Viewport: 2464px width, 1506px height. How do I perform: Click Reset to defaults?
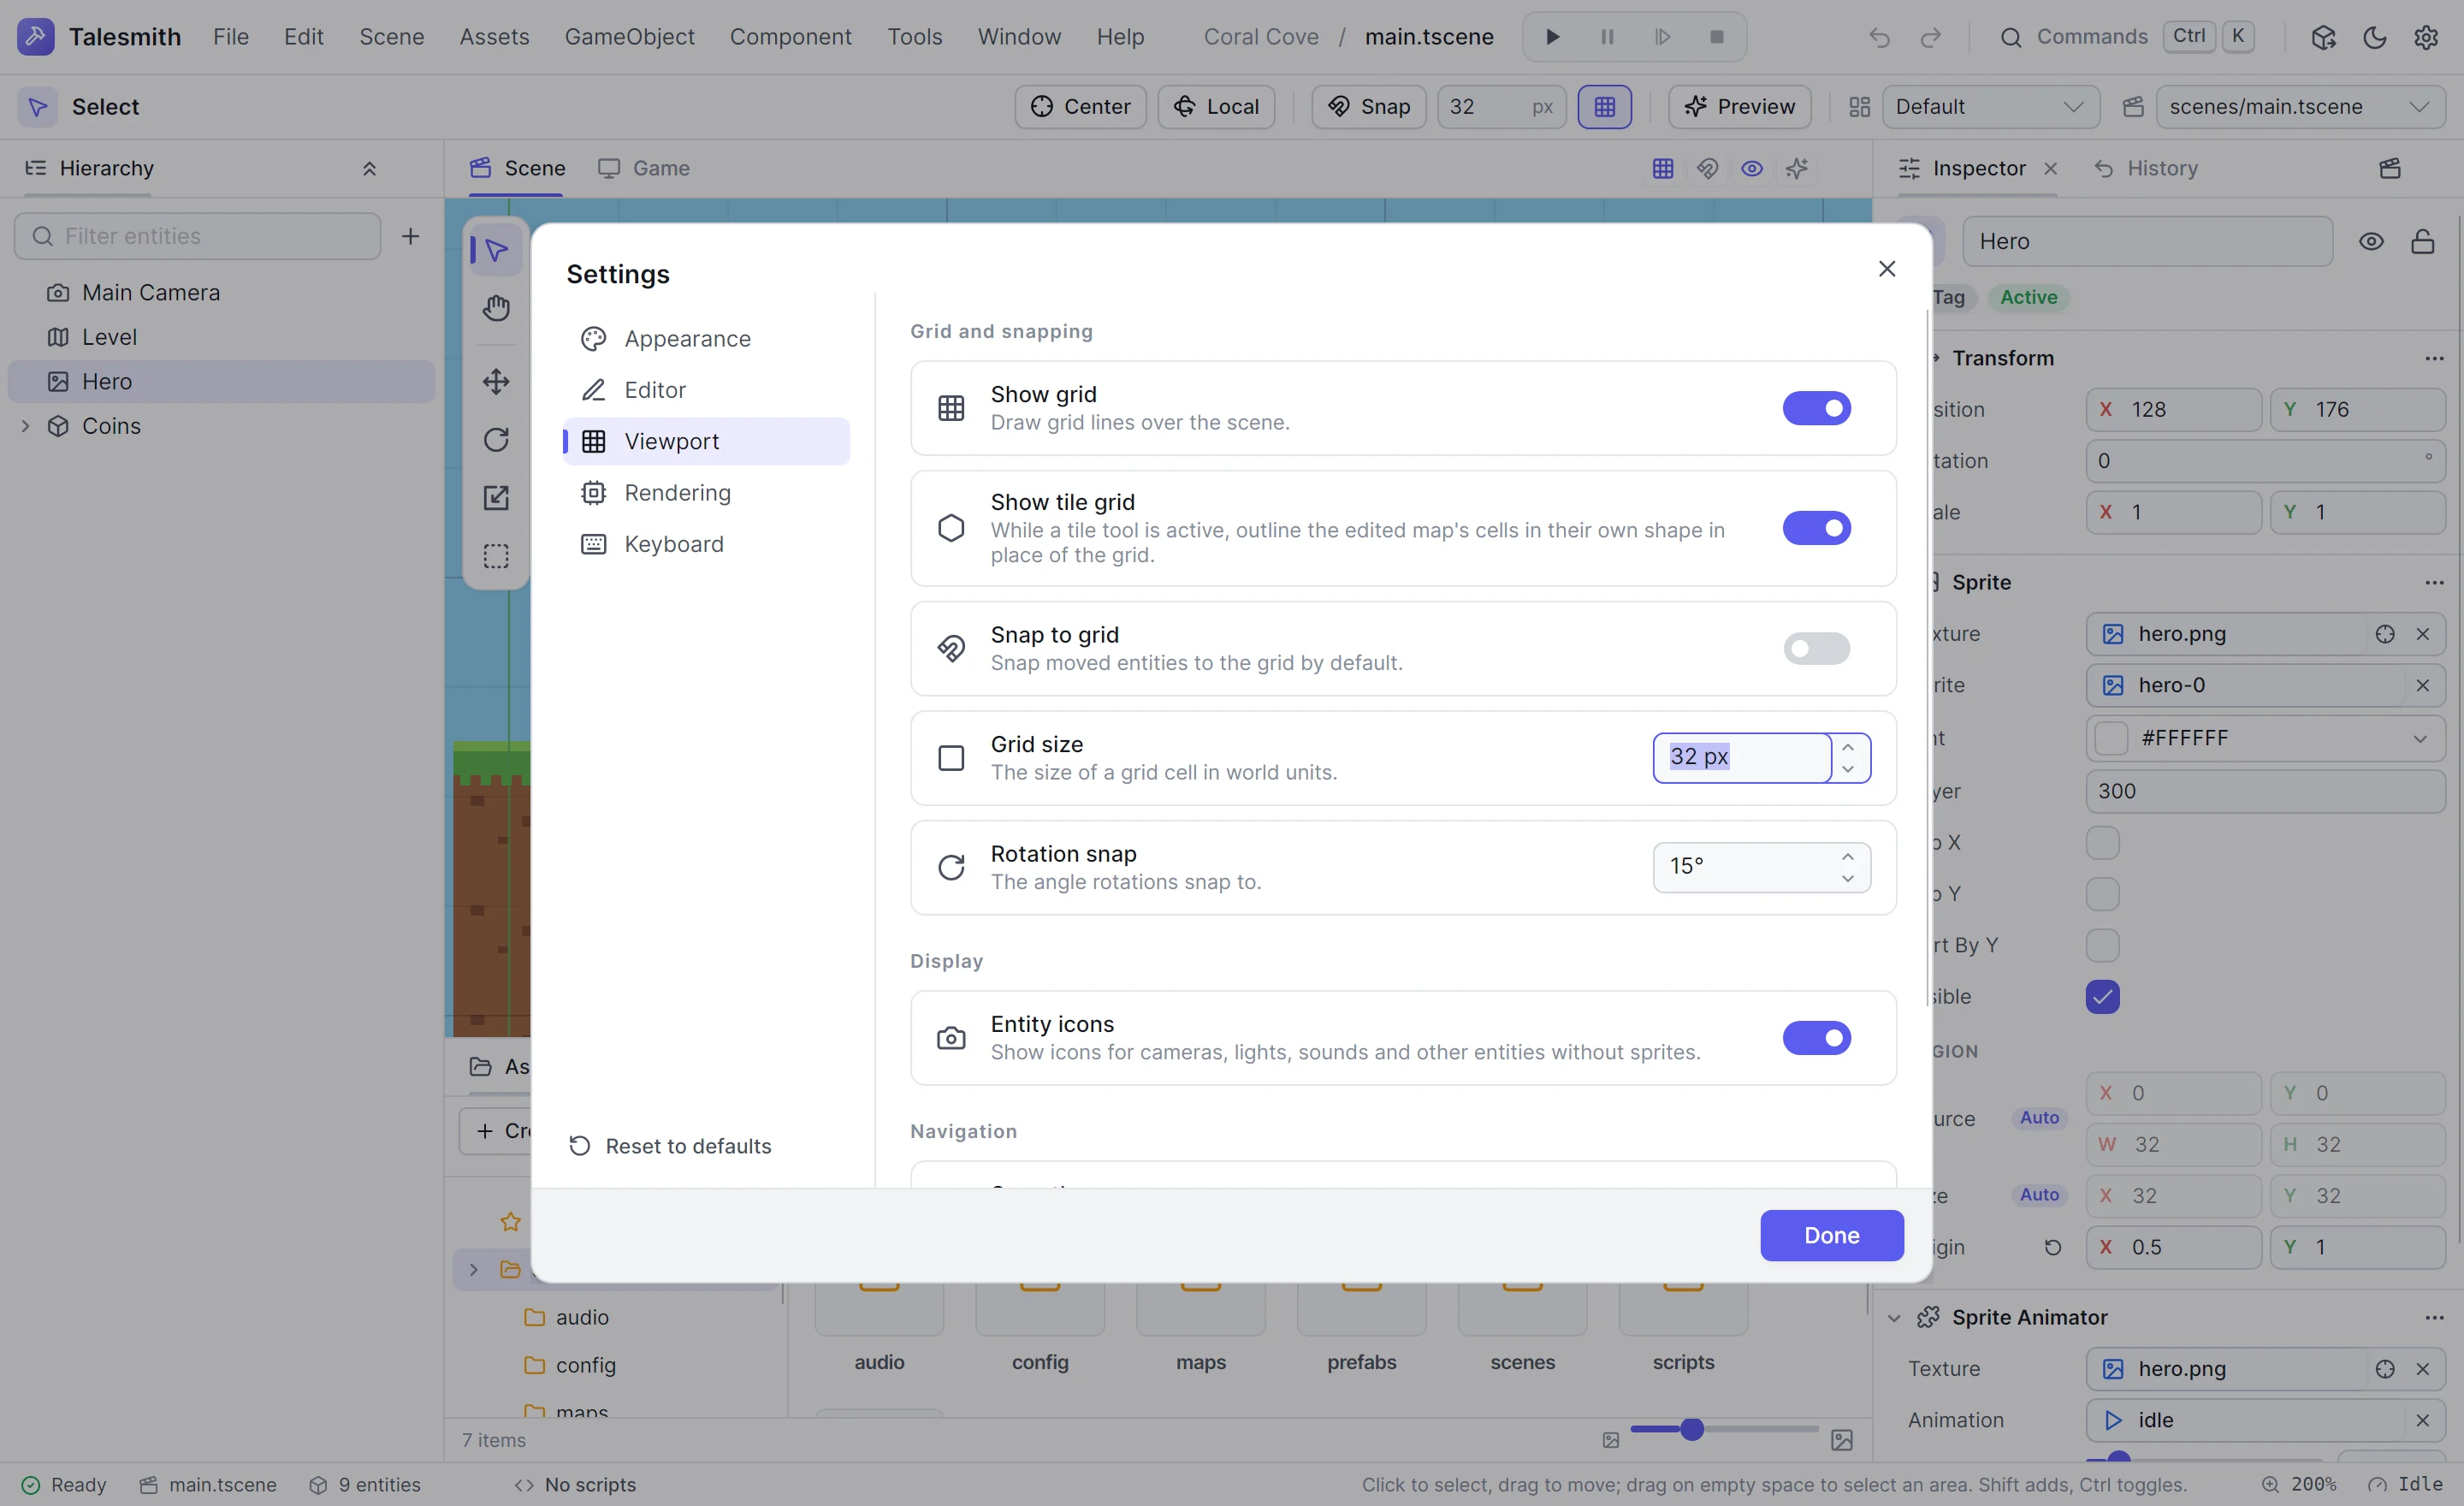click(670, 1146)
